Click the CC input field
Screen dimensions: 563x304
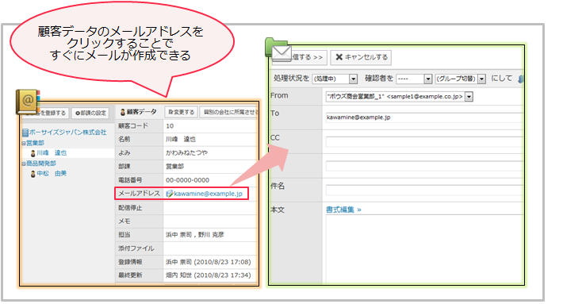[424, 141]
